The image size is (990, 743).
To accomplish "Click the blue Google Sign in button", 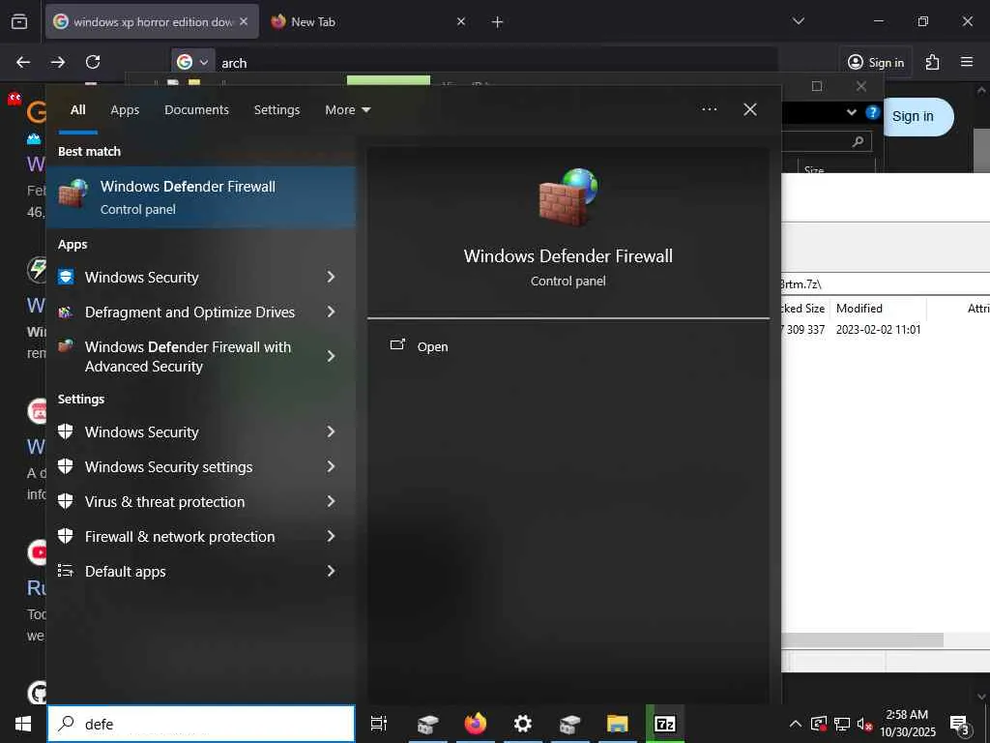I will click(x=913, y=117).
